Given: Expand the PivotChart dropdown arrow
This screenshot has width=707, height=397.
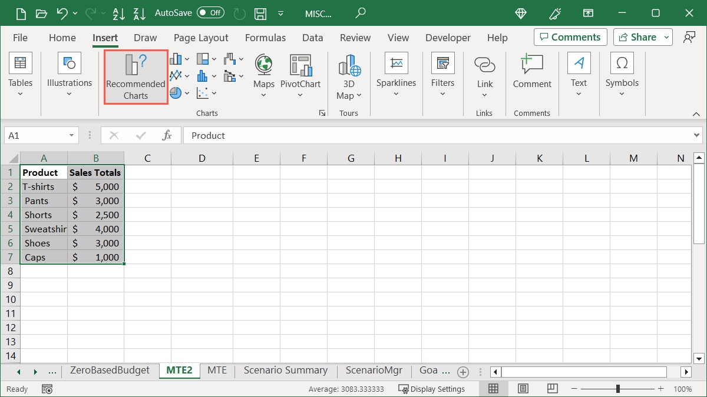Looking at the screenshot, I should click(300, 94).
